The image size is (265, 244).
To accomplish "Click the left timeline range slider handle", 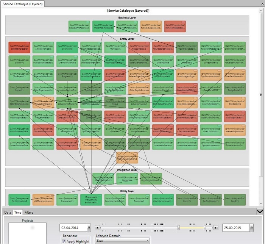I will coord(178,228).
